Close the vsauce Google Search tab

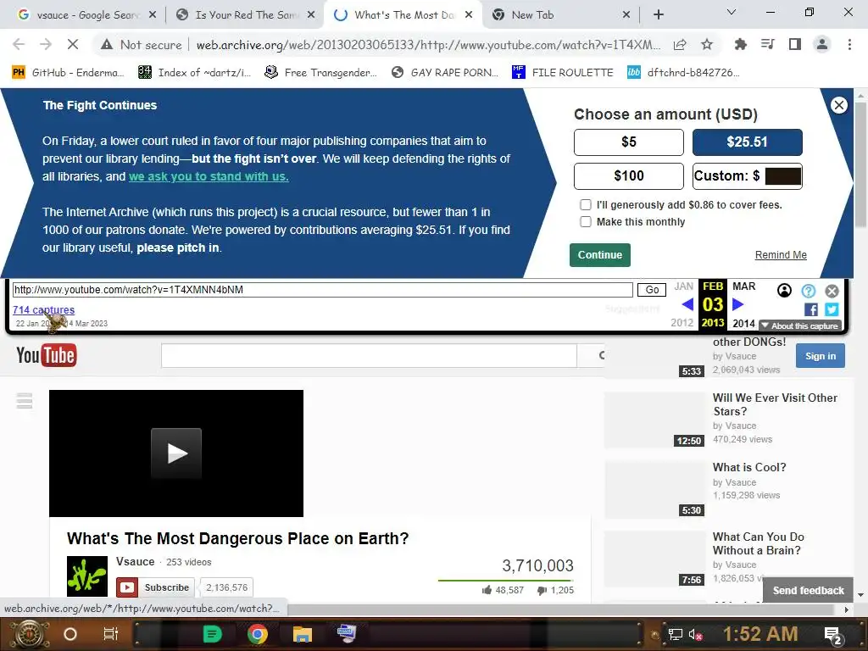(x=153, y=15)
